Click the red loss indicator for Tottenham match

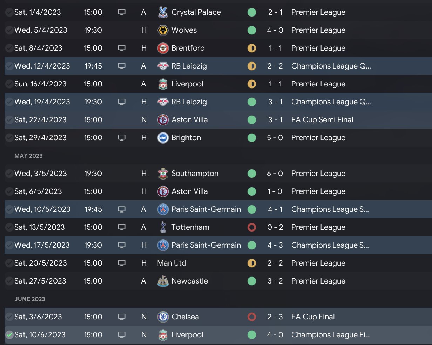(251, 227)
